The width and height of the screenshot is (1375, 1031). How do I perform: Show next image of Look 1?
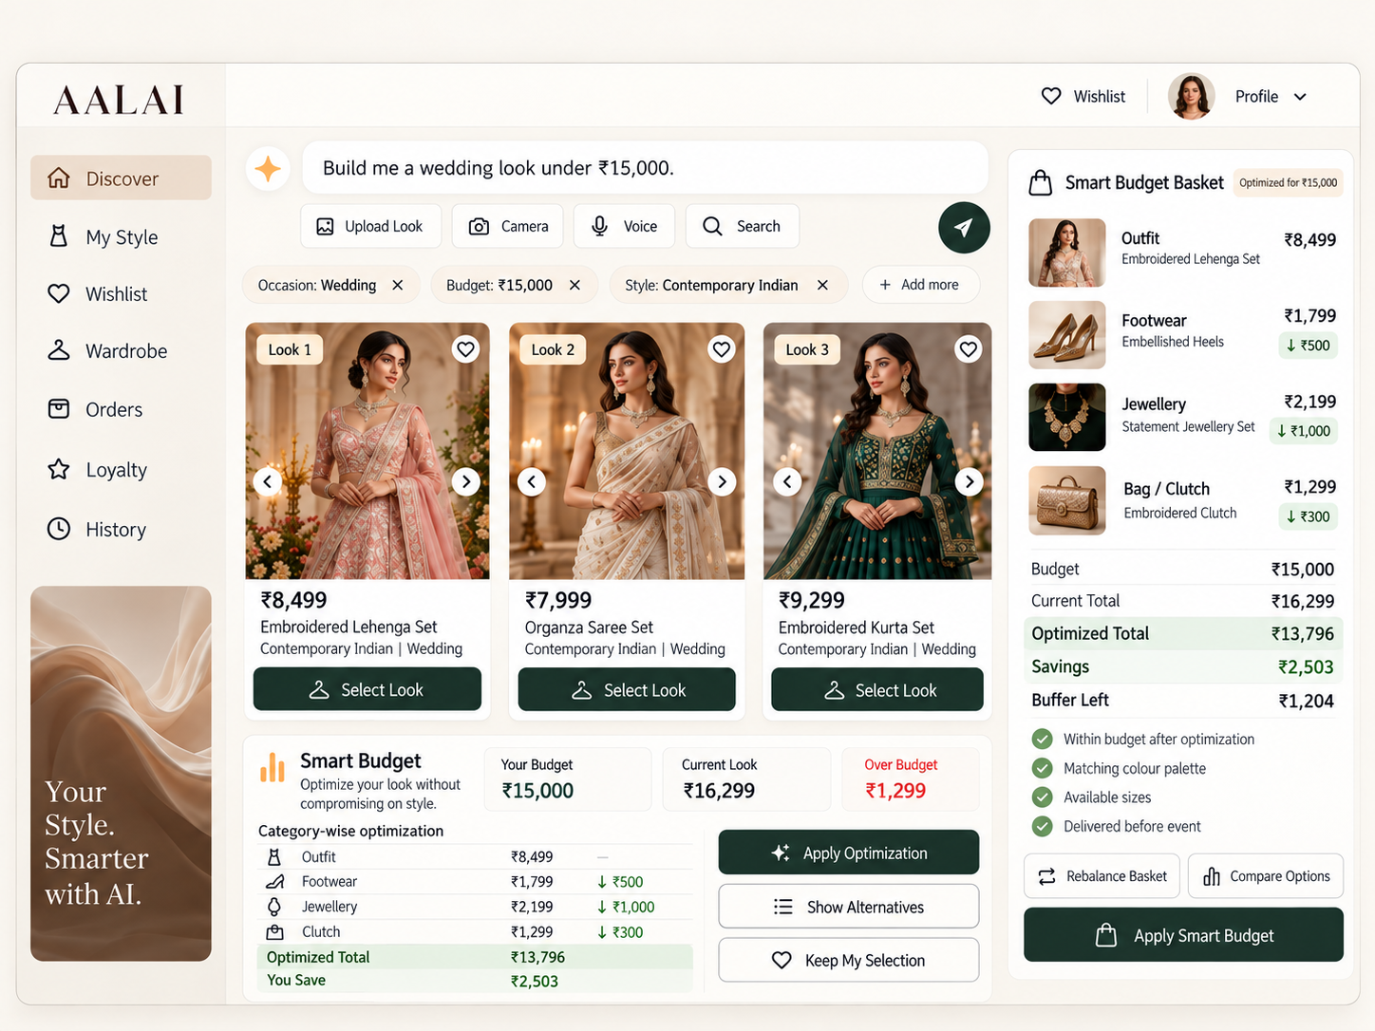tap(465, 481)
